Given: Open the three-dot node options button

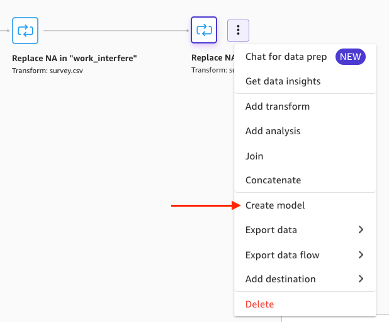Looking at the screenshot, I should (x=238, y=30).
